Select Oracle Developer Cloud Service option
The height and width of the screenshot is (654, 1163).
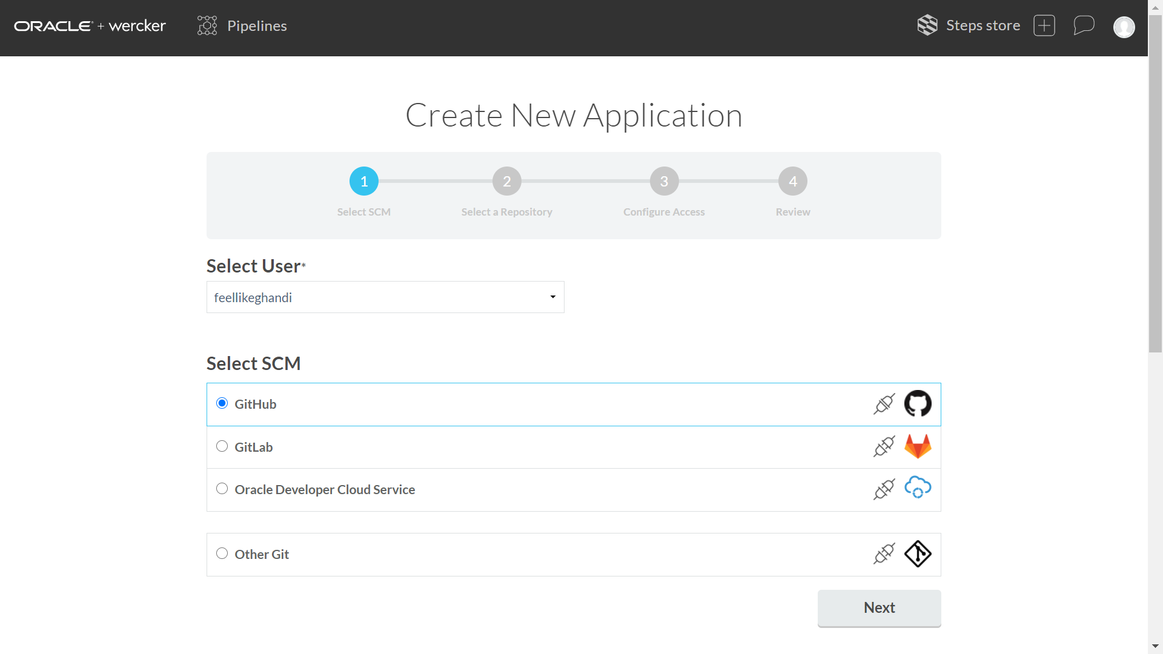coord(222,489)
